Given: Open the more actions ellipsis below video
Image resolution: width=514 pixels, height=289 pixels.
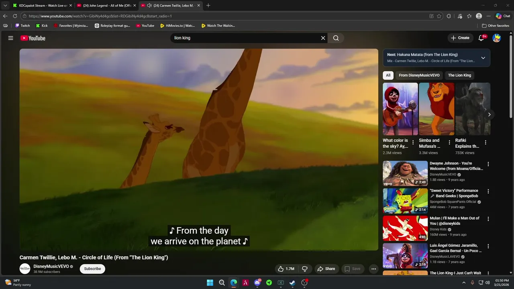Looking at the screenshot, I should click(x=373, y=269).
